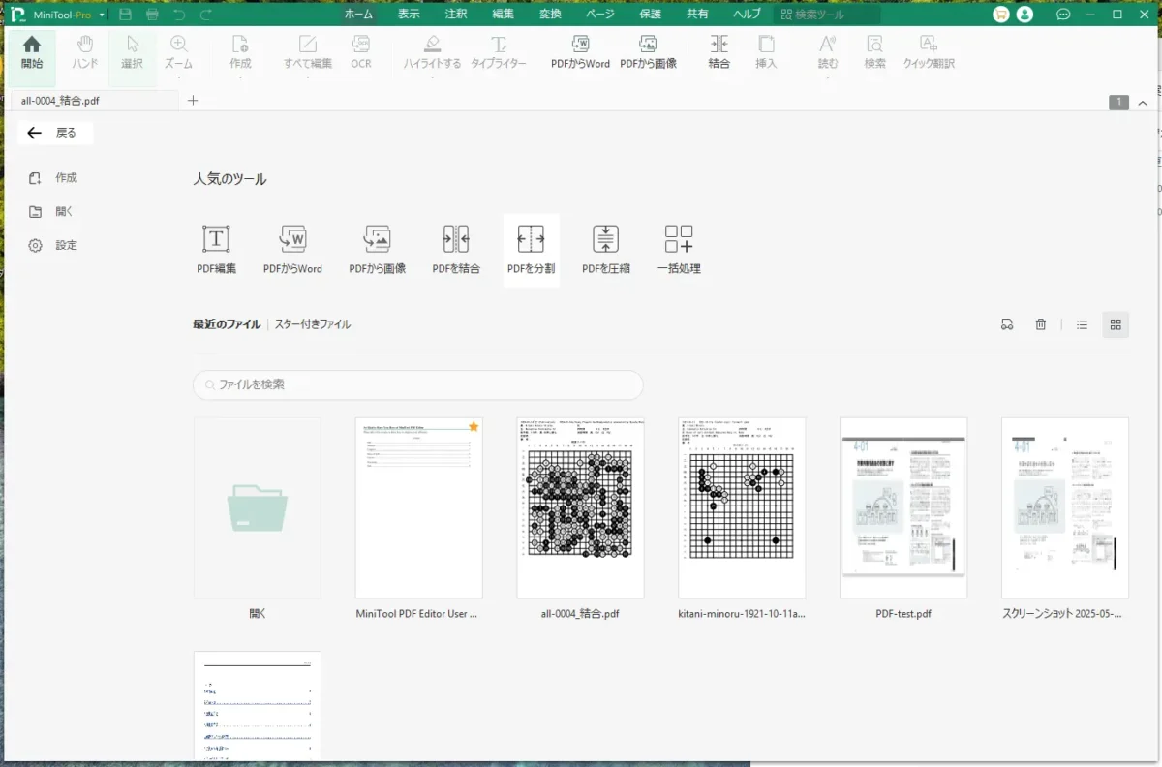The height and width of the screenshot is (767, 1162).
Task: Launch PDFを結合 popular tool
Action: click(456, 250)
